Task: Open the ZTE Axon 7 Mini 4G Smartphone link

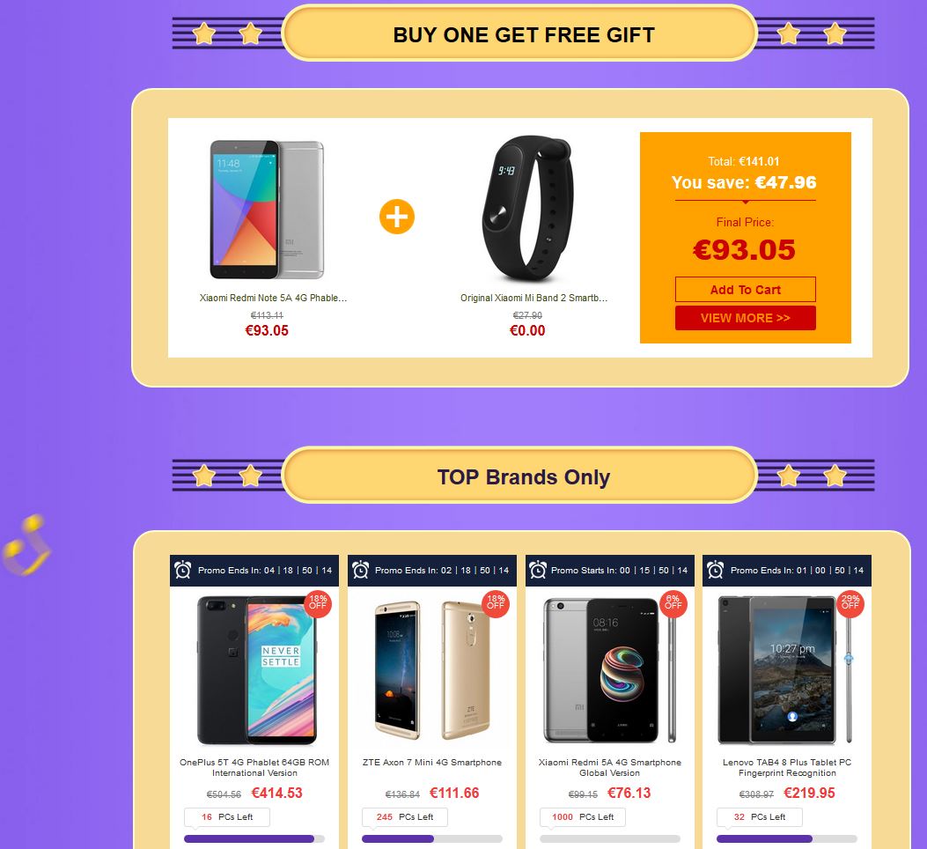Action: point(432,762)
